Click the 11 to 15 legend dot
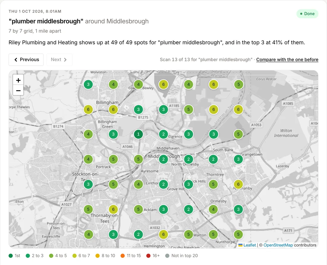The height and width of the screenshot is (265, 327). tap(122, 255)
